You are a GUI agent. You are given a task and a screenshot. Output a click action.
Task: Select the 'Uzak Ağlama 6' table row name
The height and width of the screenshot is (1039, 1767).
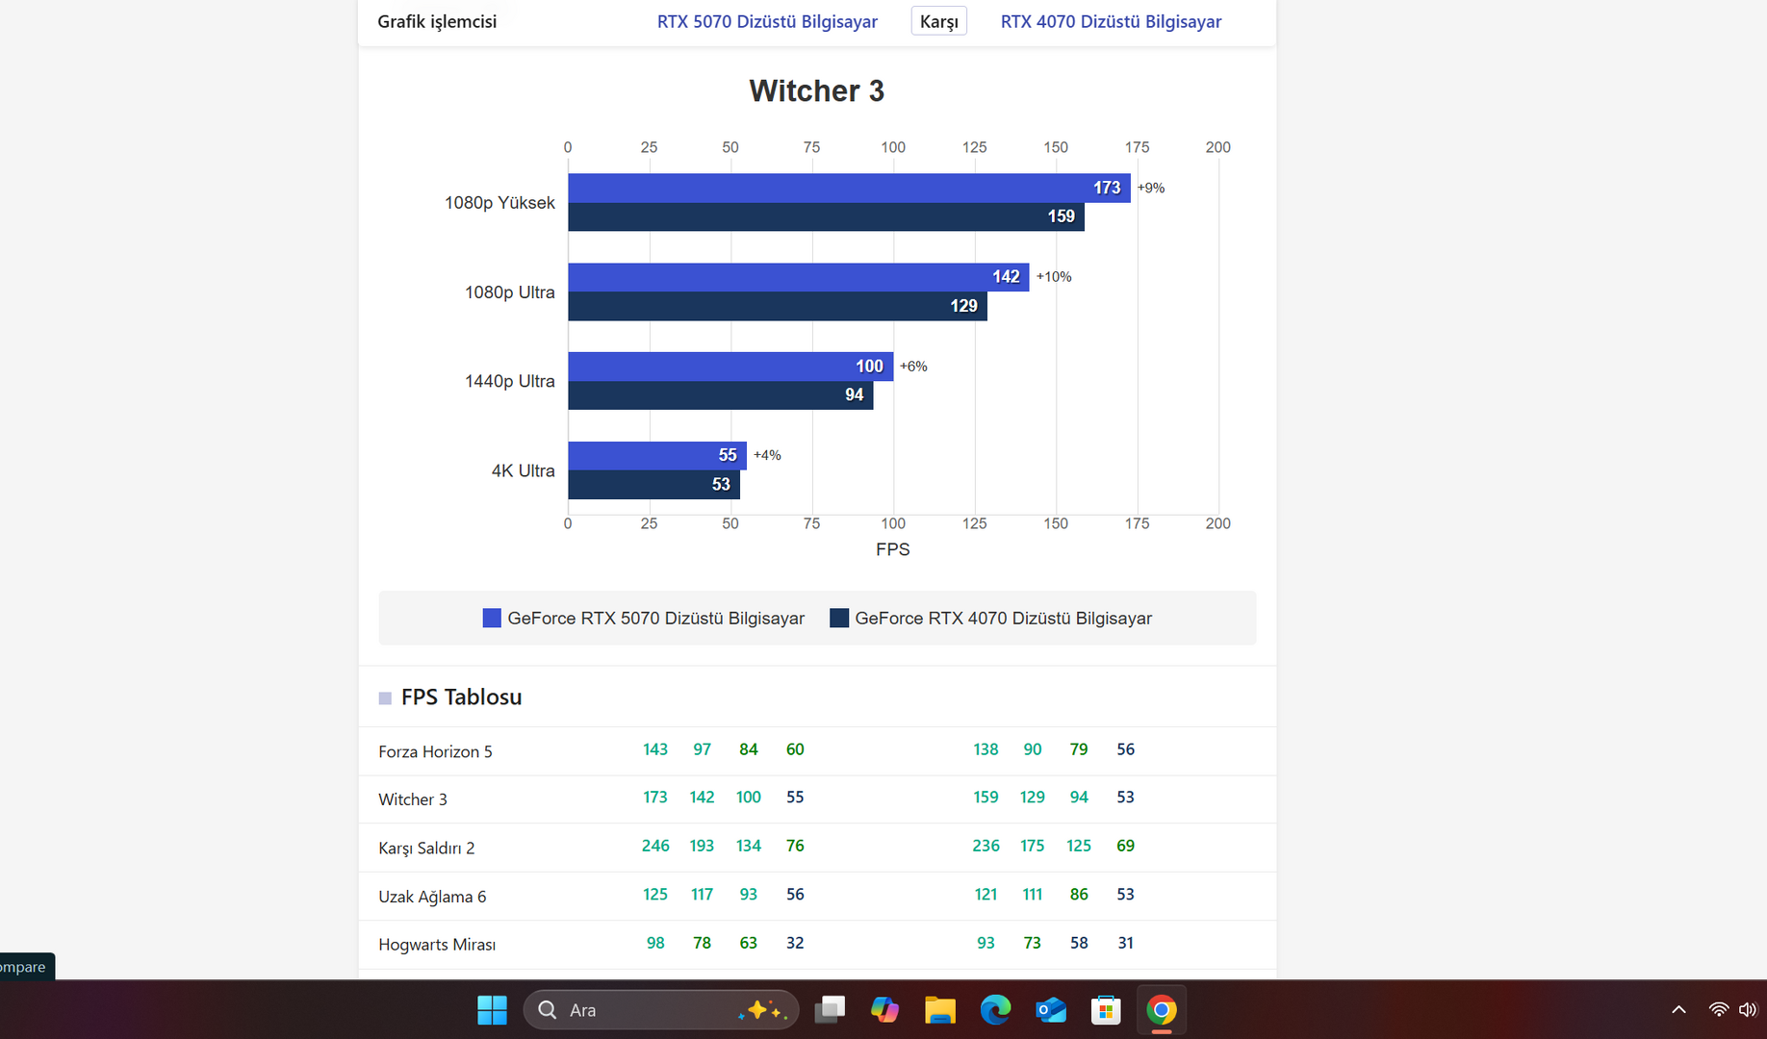tap(432, 897)
